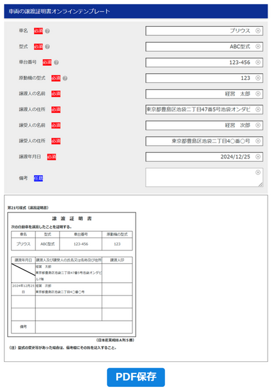This screenshot has height=390, width=278.
Task: Clear the 譲渡人の名前 field with its X icon
Action: (258, 94)
